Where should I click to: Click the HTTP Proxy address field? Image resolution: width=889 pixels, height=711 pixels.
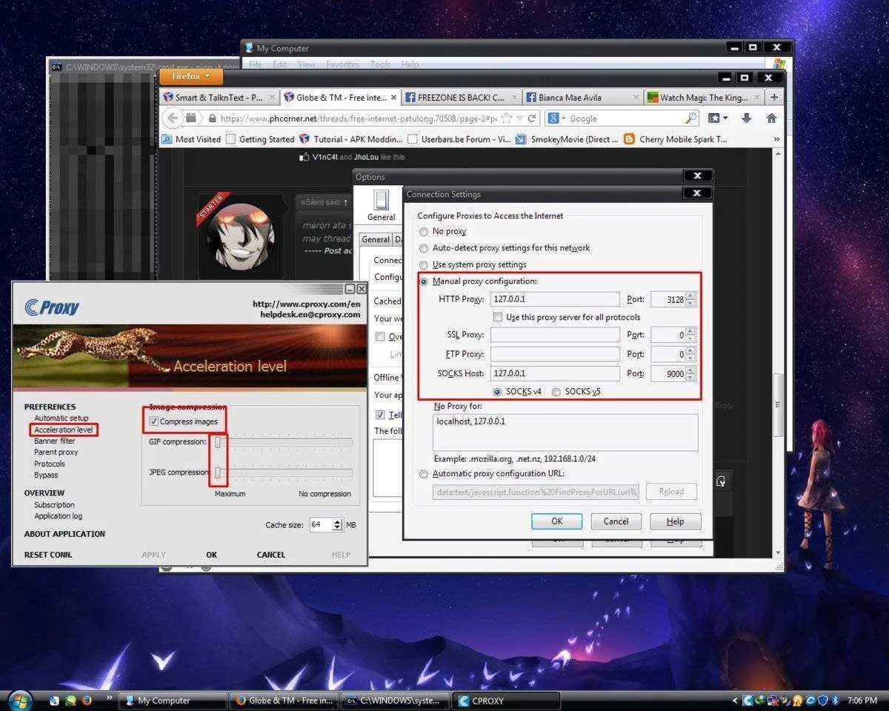[555, 299]
